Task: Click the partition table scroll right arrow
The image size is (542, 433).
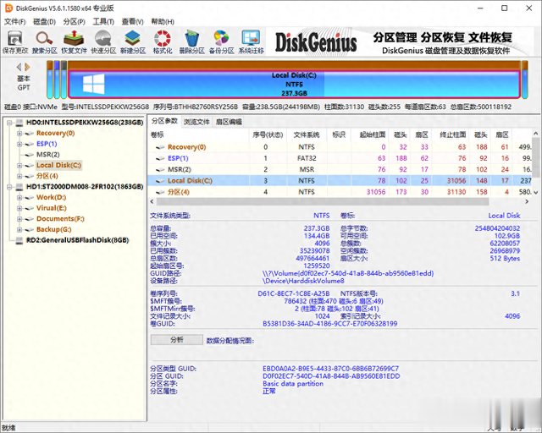Action: pyautogui.click(x=527, y=201)
